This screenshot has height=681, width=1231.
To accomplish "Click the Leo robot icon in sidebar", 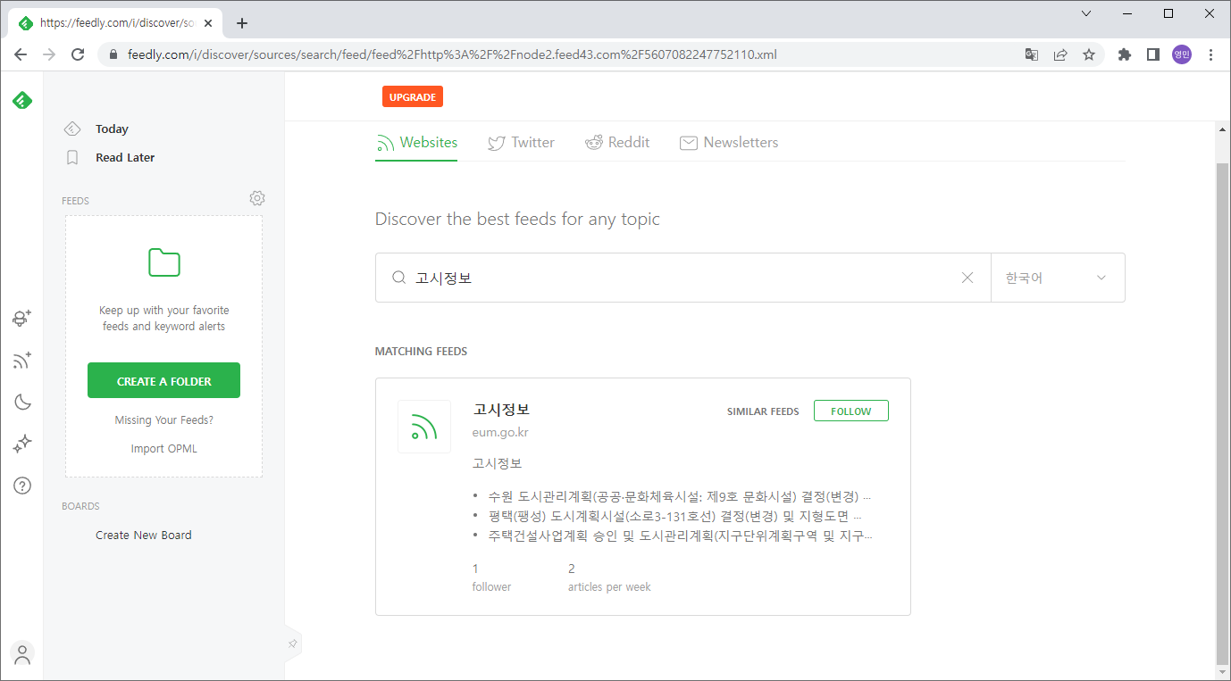I will coord(22,318).
